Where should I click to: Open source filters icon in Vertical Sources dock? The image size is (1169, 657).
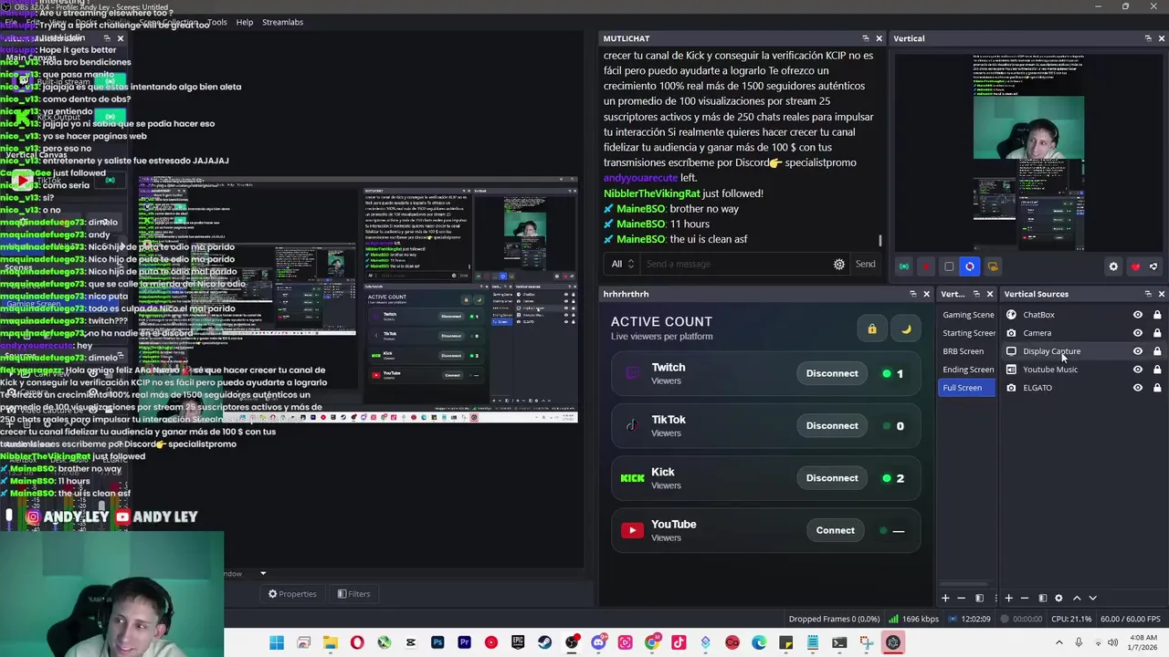click(x=1043, y=598)
